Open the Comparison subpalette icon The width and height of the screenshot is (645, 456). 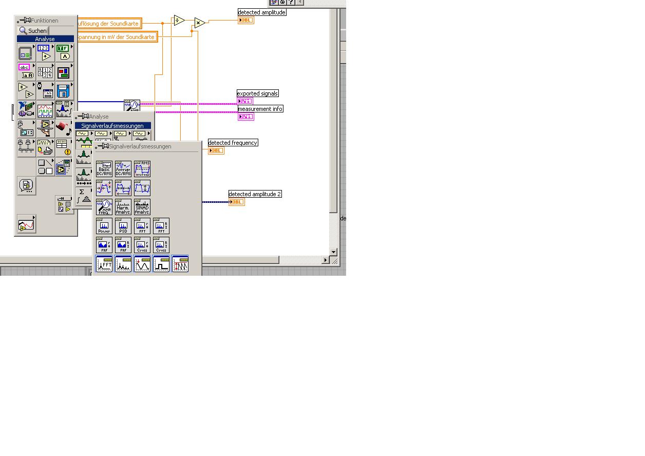[x=26, y=91]
